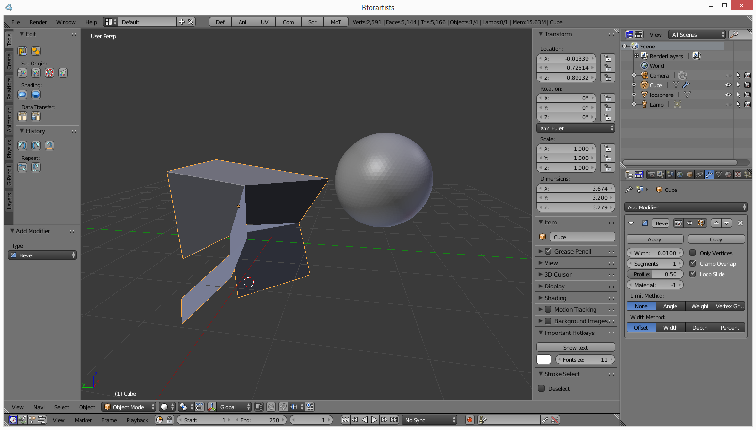This screenshot has height=430, width=756.
Task: Click the magnifier search icon in outliner header
Action: point(735,34)
